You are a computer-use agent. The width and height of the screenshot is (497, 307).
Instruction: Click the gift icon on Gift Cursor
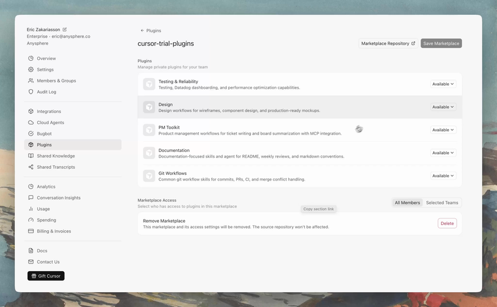pos(34,276)
